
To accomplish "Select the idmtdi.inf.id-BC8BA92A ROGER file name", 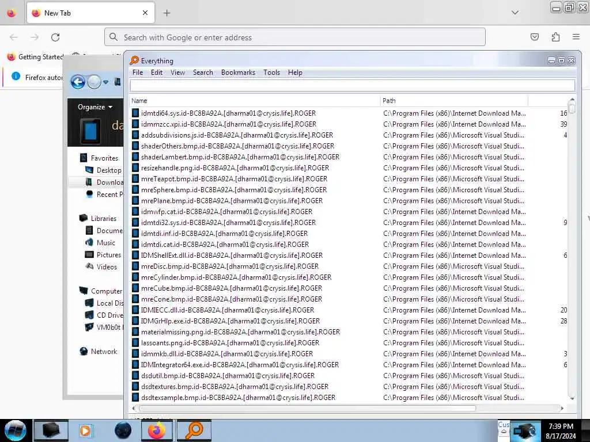I will pyautogui.click(x=224, y=234).
